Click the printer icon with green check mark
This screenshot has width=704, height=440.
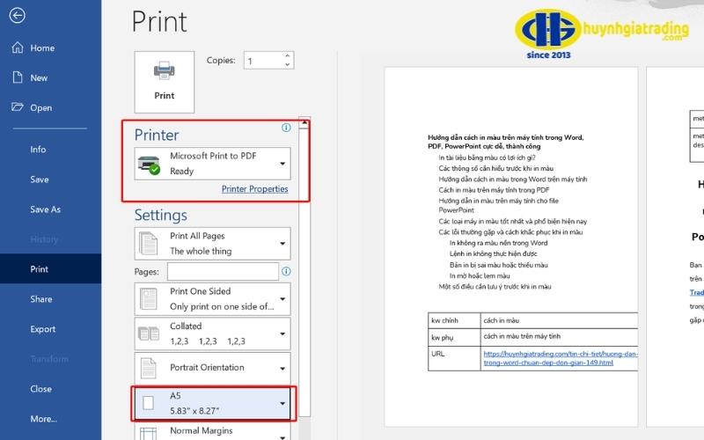[x=149, y=165]
